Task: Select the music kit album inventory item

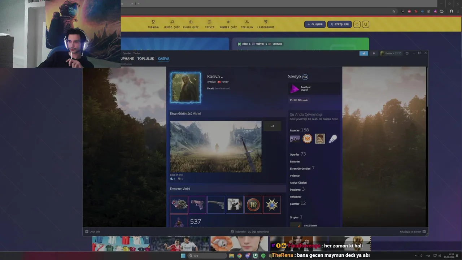Action: (235, 205)
